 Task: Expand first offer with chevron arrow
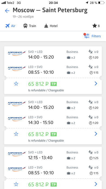pos(96,83)
